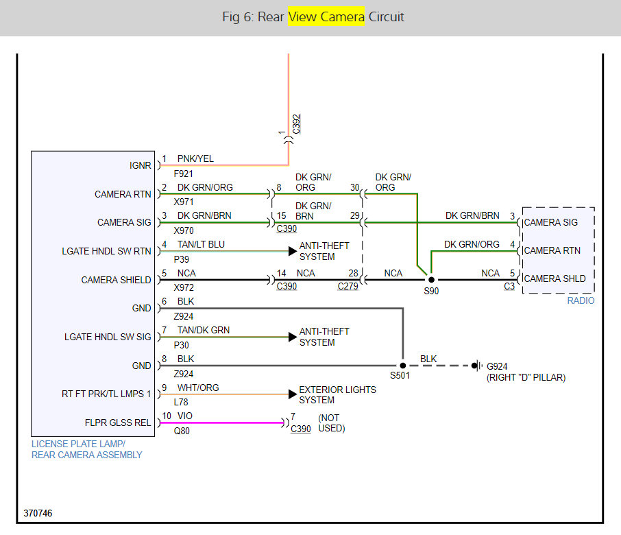Click C390 label under the NCA wire

click(x=287, y=286)
